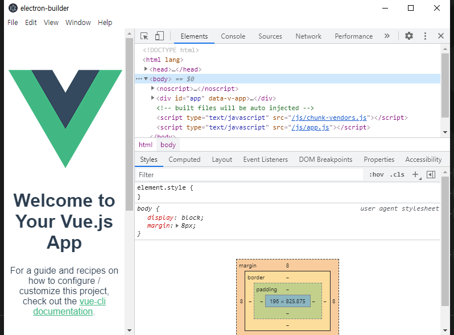The height and width of the screenshot is (335, 454).
Task: Activate the inspect element picker tool
Action: (144, 36)
